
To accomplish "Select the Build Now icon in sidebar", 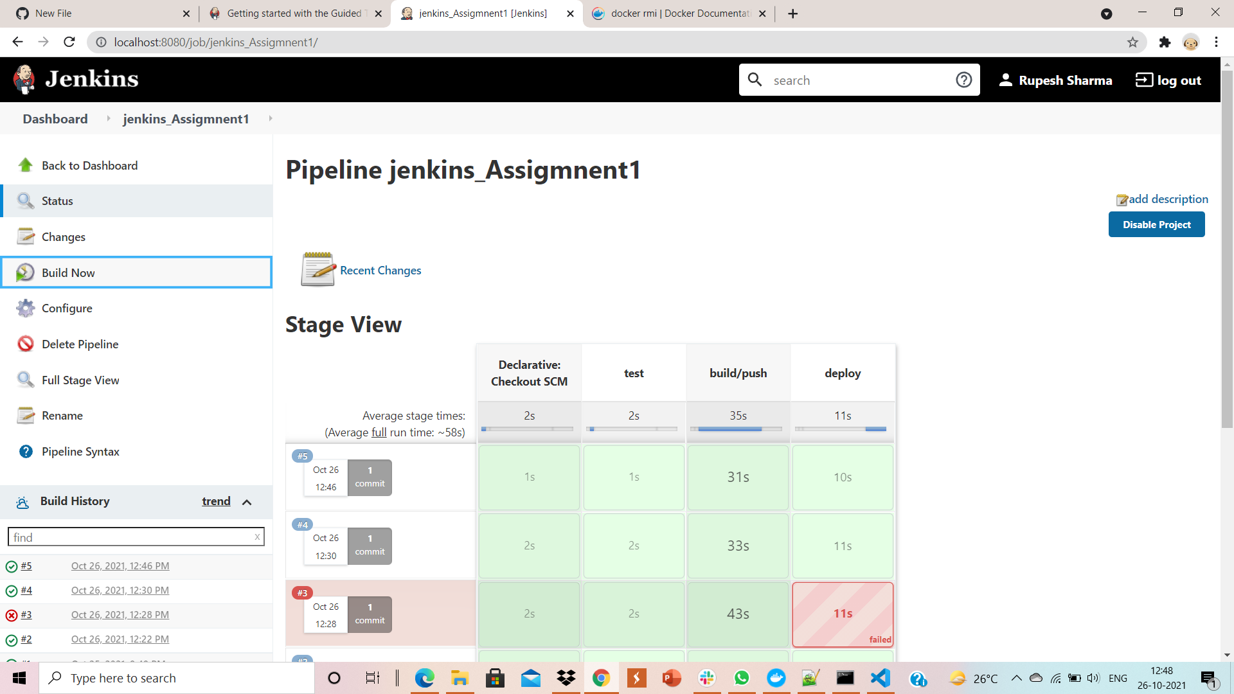I will (x=26, y=272).
